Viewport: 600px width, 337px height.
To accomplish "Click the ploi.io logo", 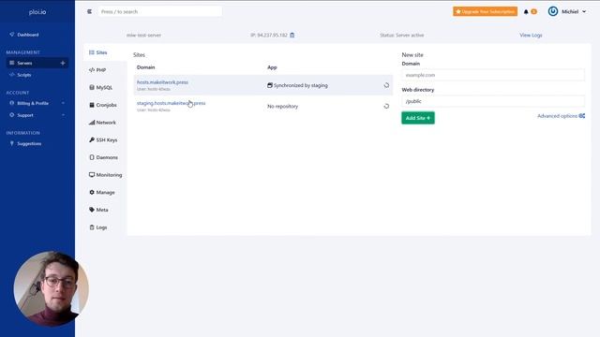I will pyautogui.click(x=37, y=12).
